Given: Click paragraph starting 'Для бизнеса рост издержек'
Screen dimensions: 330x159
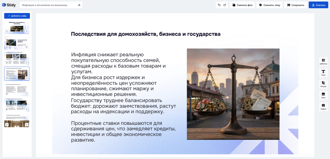Looking at the screenshot, I should click(x=114, y=86).
